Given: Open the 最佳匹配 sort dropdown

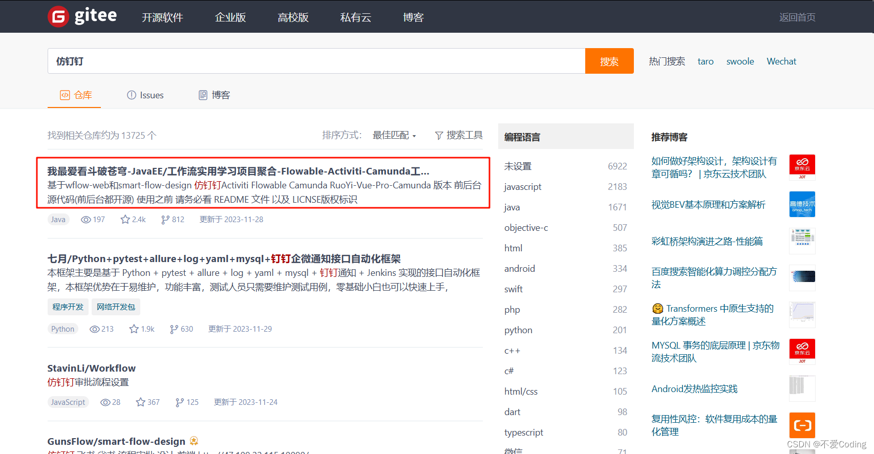Looking at the screenshot, I should [394, 135].
